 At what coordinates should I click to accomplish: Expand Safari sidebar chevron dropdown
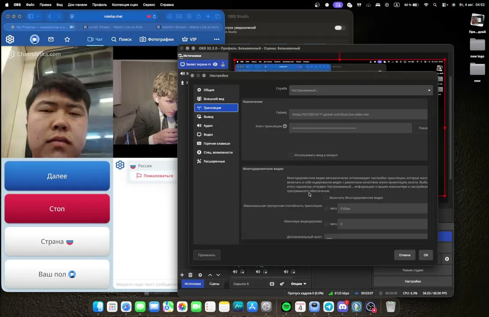point(38,16)
